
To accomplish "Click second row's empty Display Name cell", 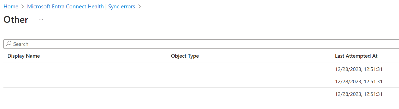I will pos(79,81).
